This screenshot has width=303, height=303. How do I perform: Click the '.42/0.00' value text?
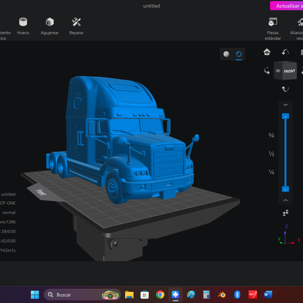pos(8,241)
